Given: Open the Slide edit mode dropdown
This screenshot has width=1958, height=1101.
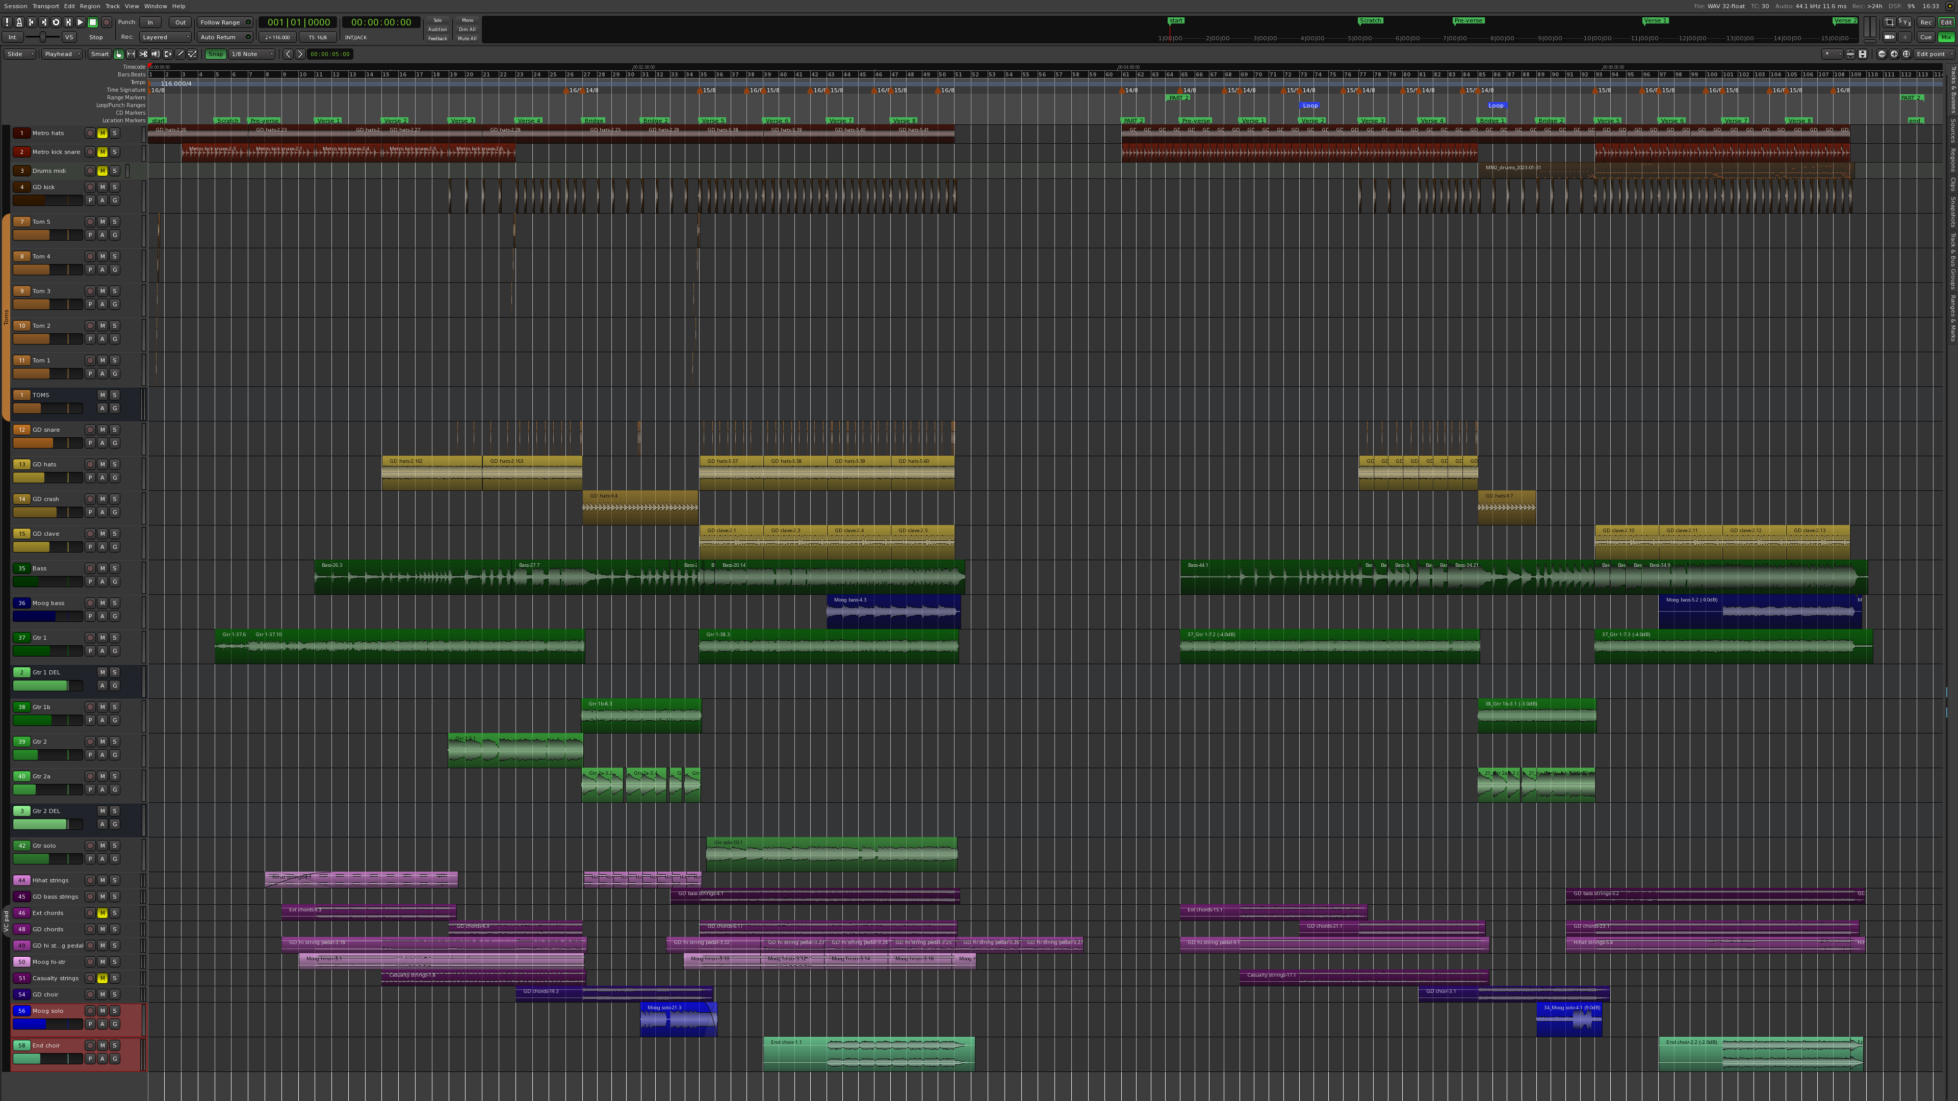Looking at the screenshot, I should 20,54.
